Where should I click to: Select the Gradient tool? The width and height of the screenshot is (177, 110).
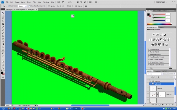point(3,44)
